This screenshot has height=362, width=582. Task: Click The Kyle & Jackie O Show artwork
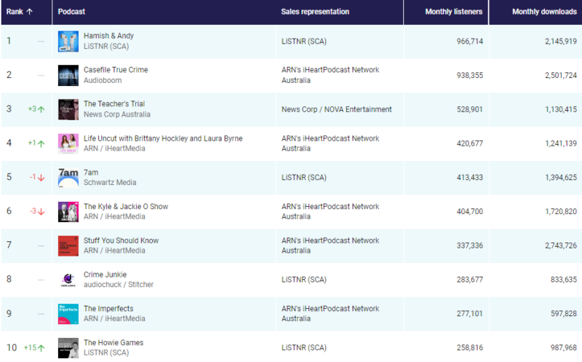[x=68, y=211]
